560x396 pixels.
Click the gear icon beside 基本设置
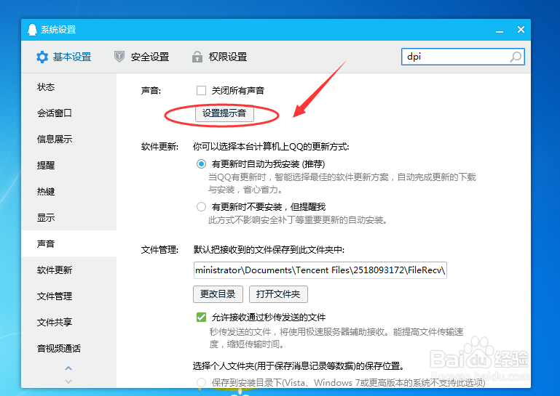[42, 57]
